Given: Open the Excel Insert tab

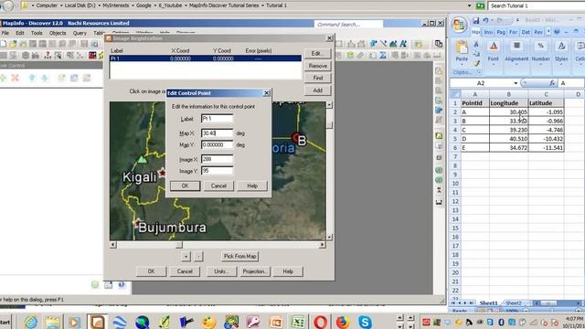Looking at the screenshot, I should (488, 33).
